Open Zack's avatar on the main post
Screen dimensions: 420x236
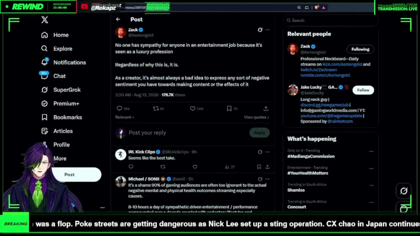pos(120,32)
